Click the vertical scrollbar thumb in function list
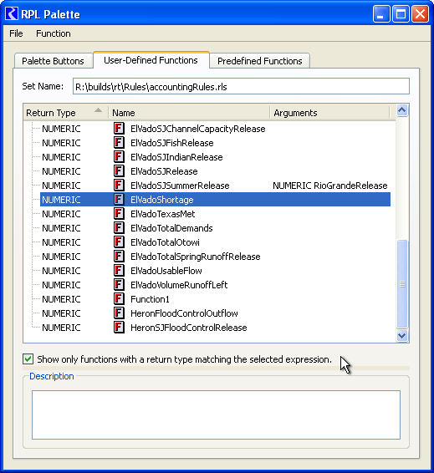Viewport: 434px width, 473px height. [402, 284]
